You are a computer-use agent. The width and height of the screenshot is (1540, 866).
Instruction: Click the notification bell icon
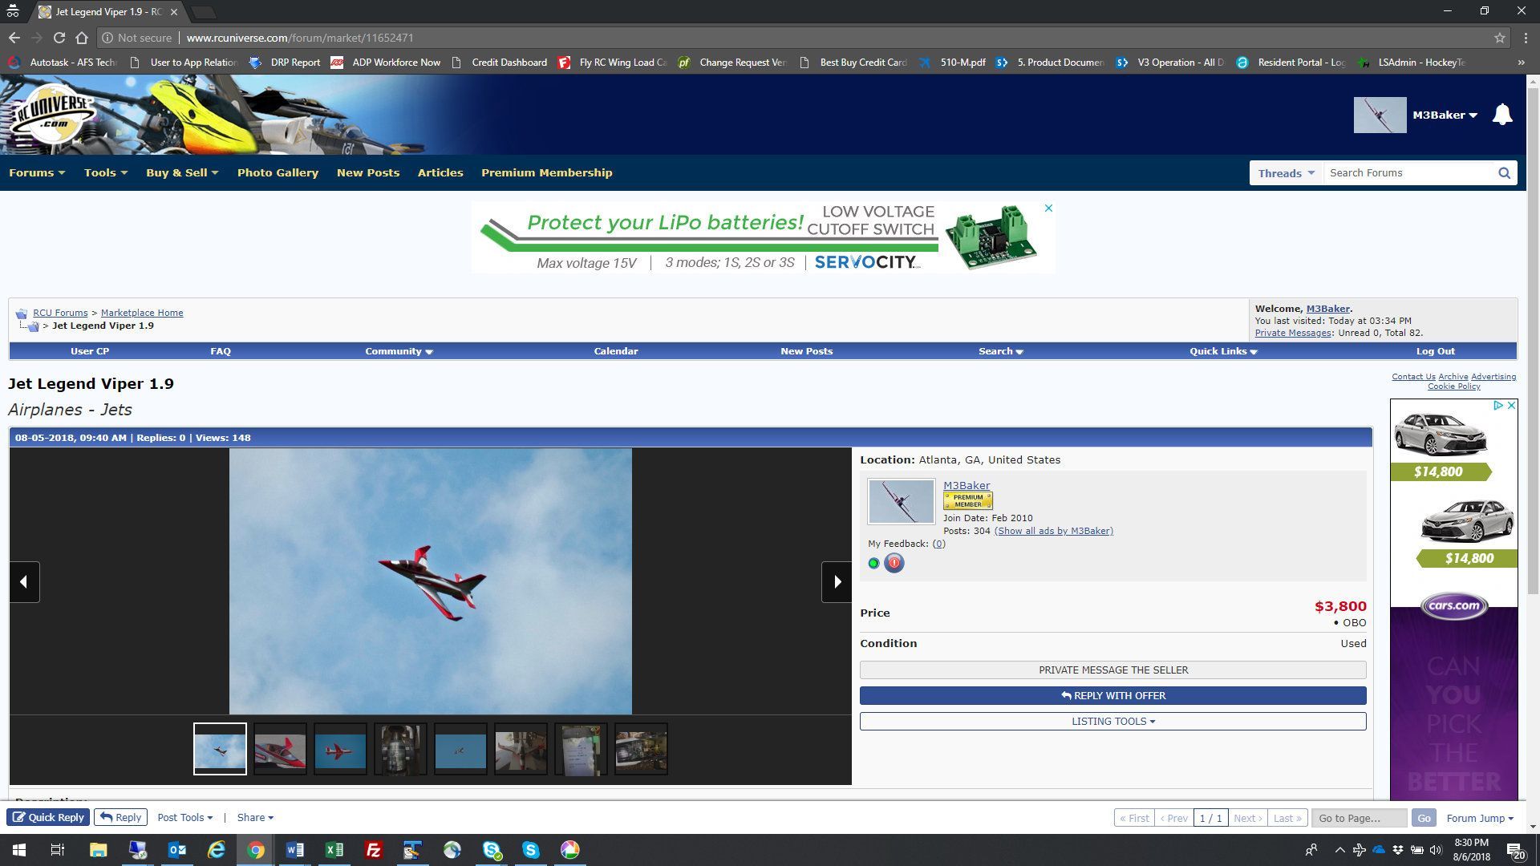click(1501, 115)
